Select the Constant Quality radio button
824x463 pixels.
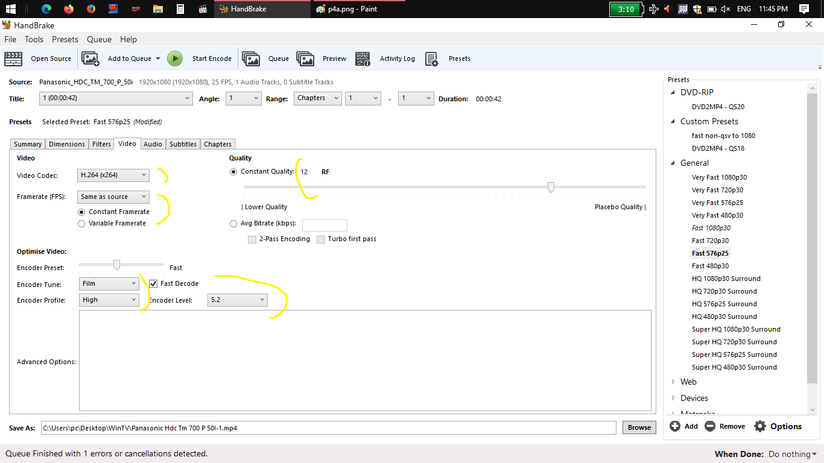click(233, 172)
